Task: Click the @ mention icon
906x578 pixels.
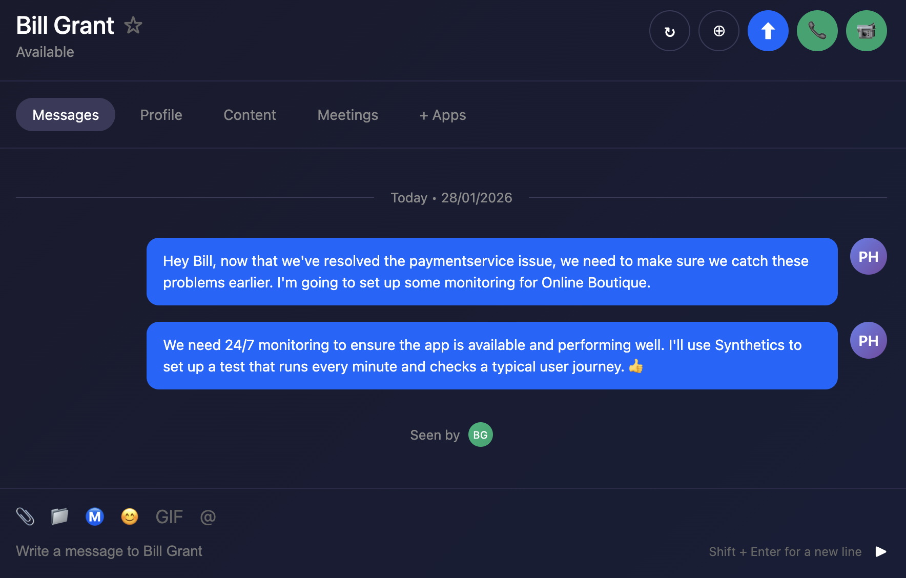Action: [x=208, y=517]
